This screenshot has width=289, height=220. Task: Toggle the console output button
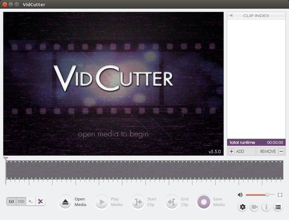pos(30,201)
